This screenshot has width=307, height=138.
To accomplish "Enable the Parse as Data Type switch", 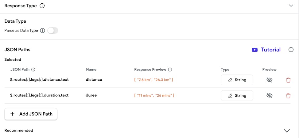I will tap(53, 30).
